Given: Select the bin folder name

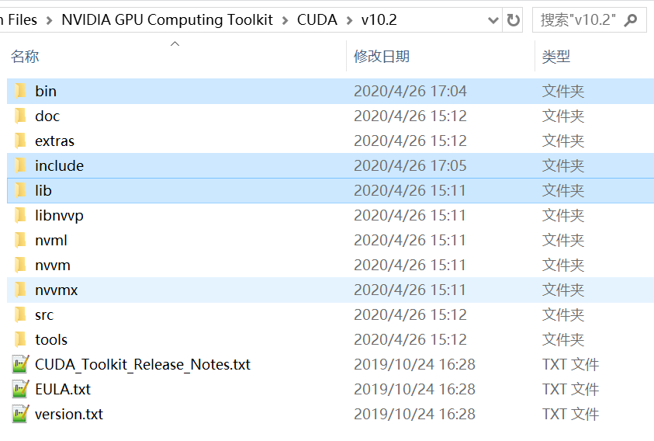Looking at the screenshot, I should (x=46, y=91).
